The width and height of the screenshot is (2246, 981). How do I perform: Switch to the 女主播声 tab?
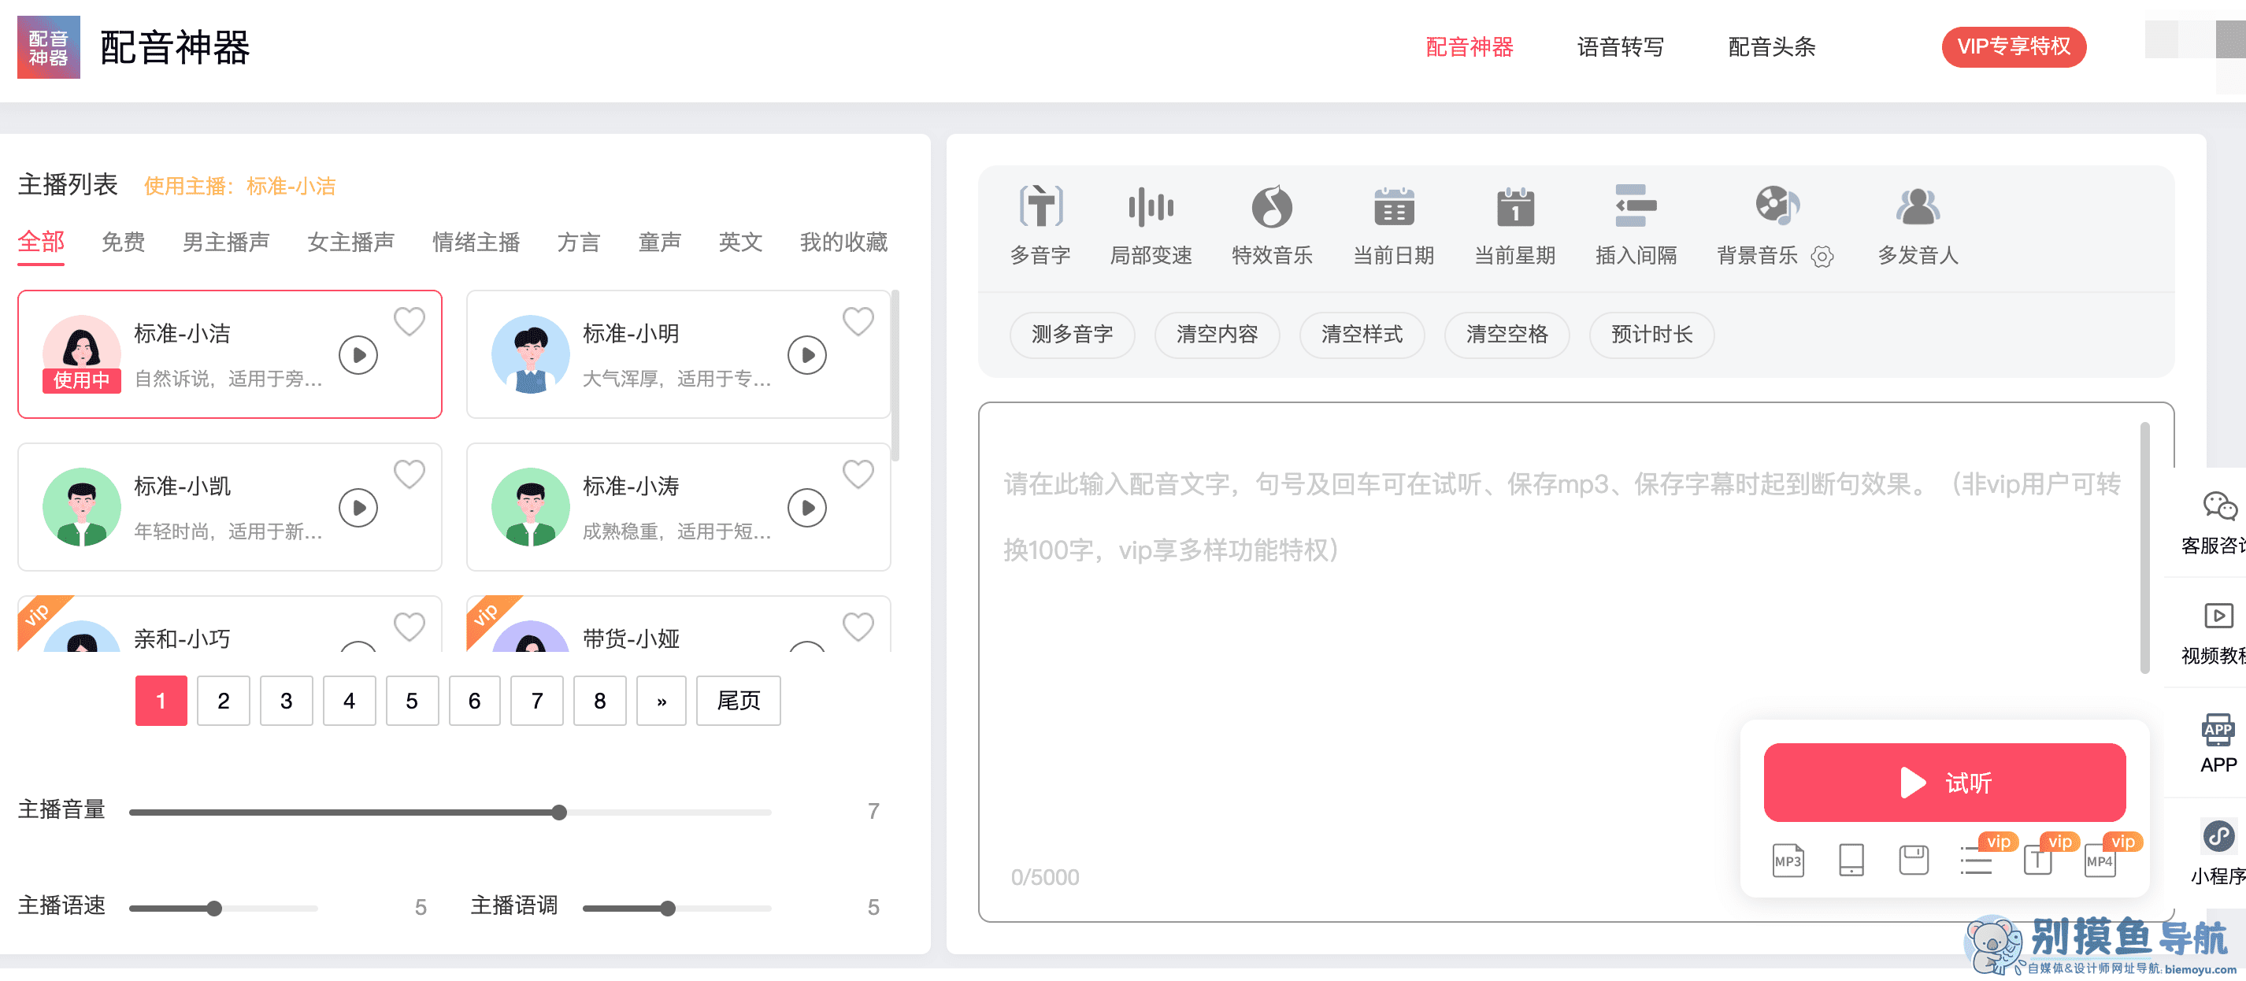pyautogui.click(x=350, y=242)
